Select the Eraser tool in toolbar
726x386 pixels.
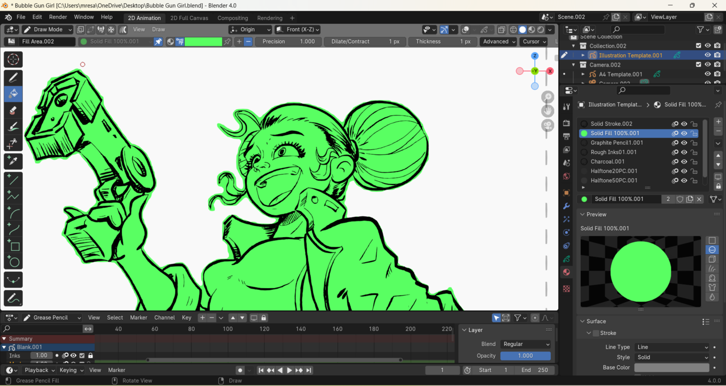click(13, 110)
